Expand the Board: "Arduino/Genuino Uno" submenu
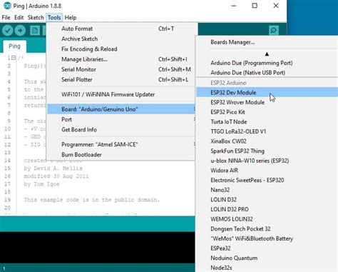Viewport: 338px width, 272px height. [121, 109]
